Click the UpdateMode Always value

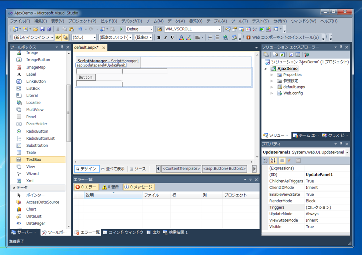(312, 214)
